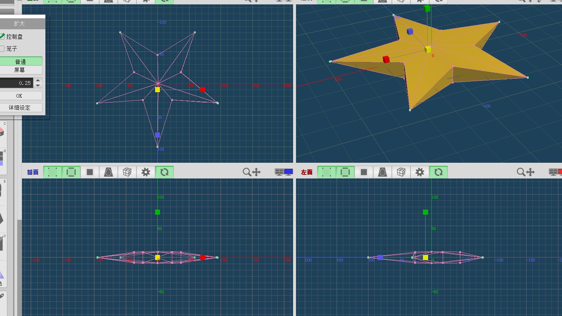Click the bracket frame icon in 左面 viewport toolbar
The width and height of the screenshot is (562, 316).
pyautogui.click(x=345, y=172)
